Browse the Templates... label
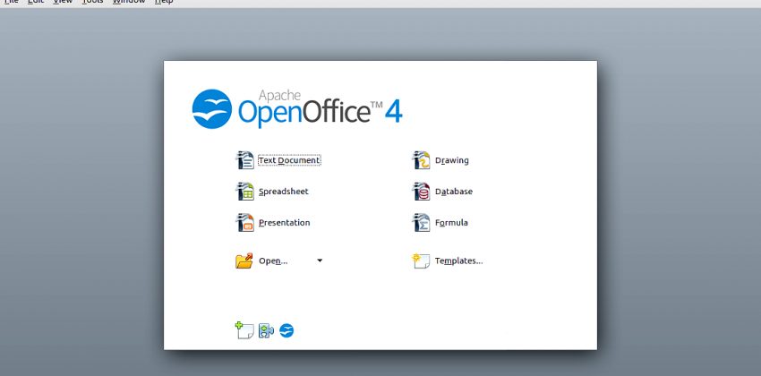This screenshot has width=761, height=376. (x=458, y=261)
